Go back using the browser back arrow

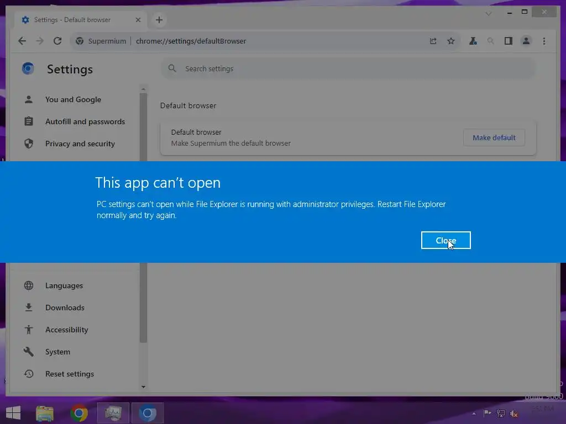coord(22,41)
